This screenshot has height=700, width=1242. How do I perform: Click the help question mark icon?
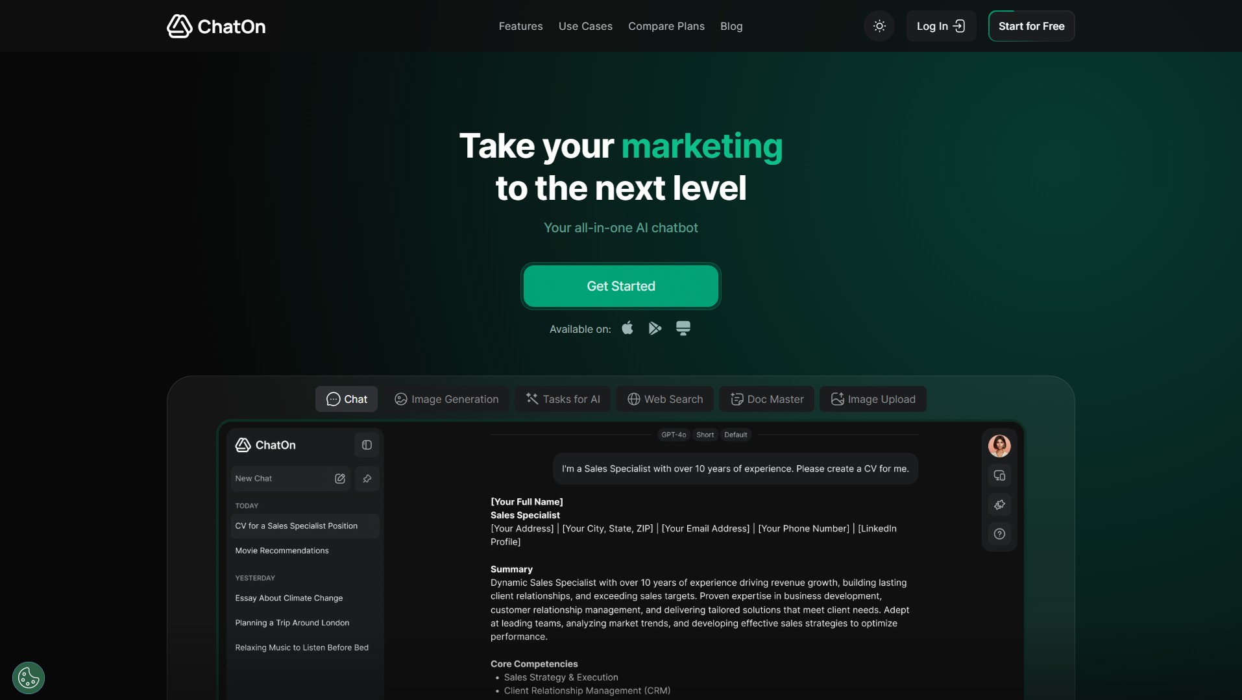pyautogui.click(x=999, y=534)
